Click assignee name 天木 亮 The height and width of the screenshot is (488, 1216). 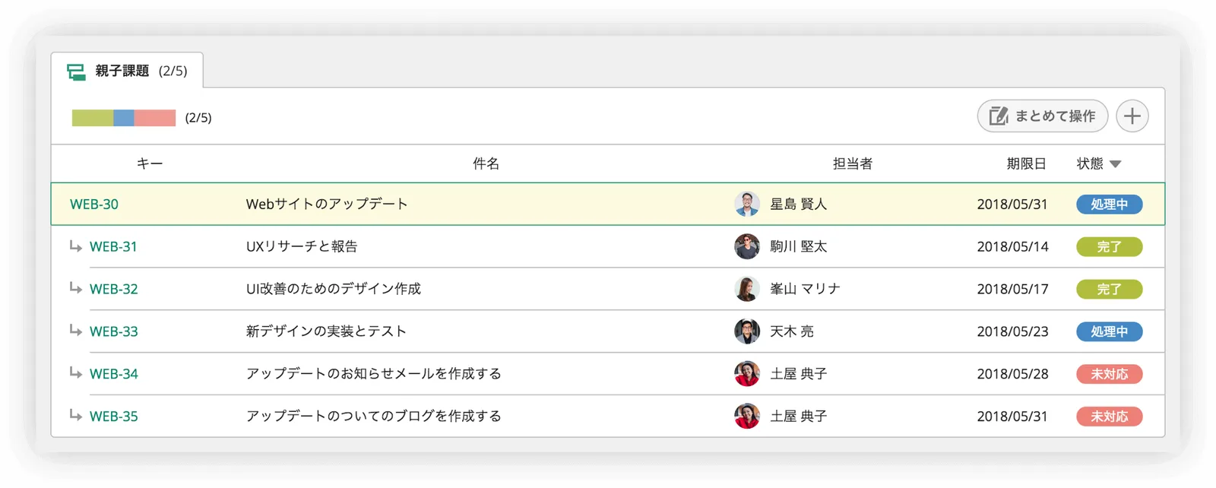[x=791, y=332]
